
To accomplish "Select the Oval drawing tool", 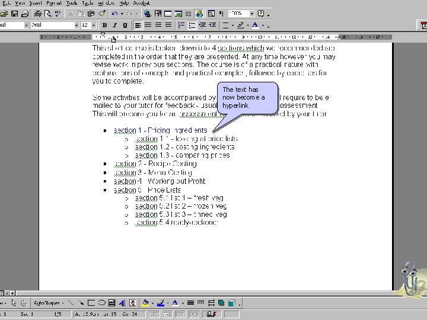I will (x=101, y=303).
